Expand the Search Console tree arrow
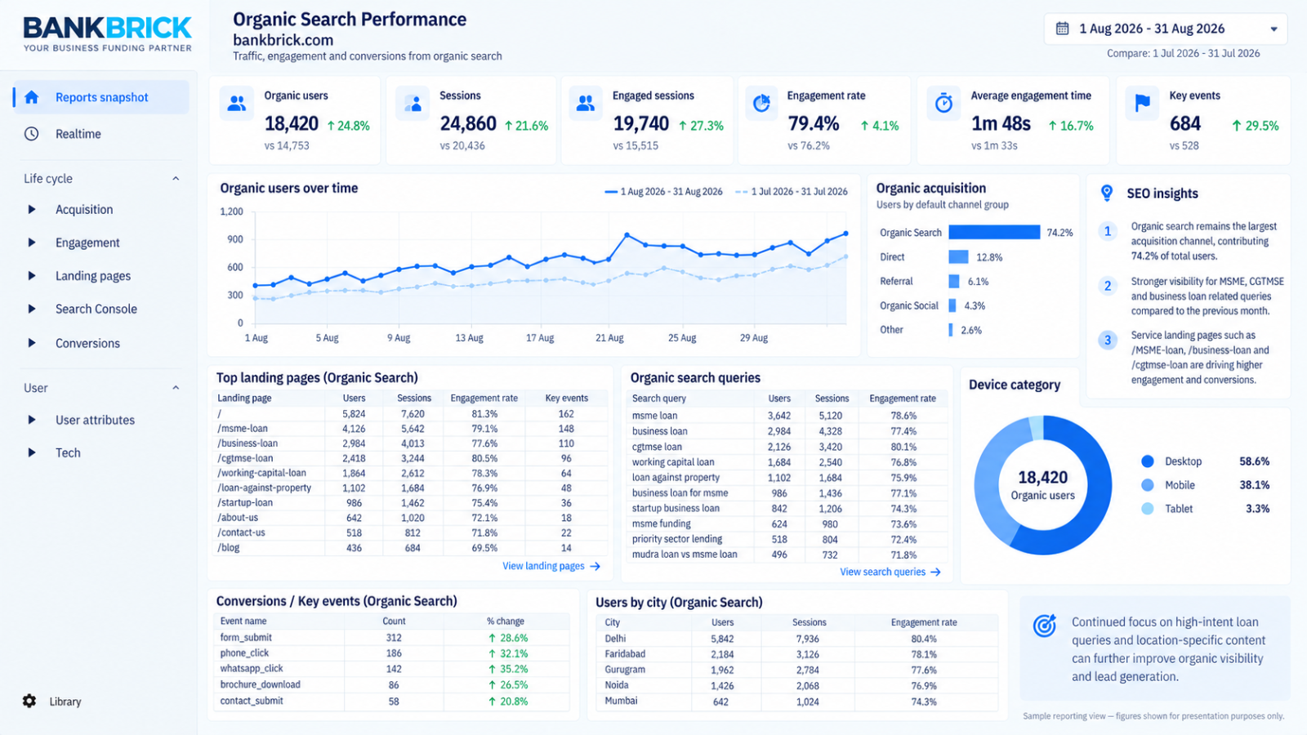Screen dimensions: 1307x735 click(32, 309)
